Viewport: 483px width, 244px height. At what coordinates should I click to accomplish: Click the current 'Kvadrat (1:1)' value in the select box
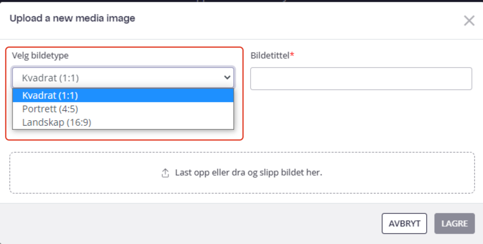tap(50, 78)
